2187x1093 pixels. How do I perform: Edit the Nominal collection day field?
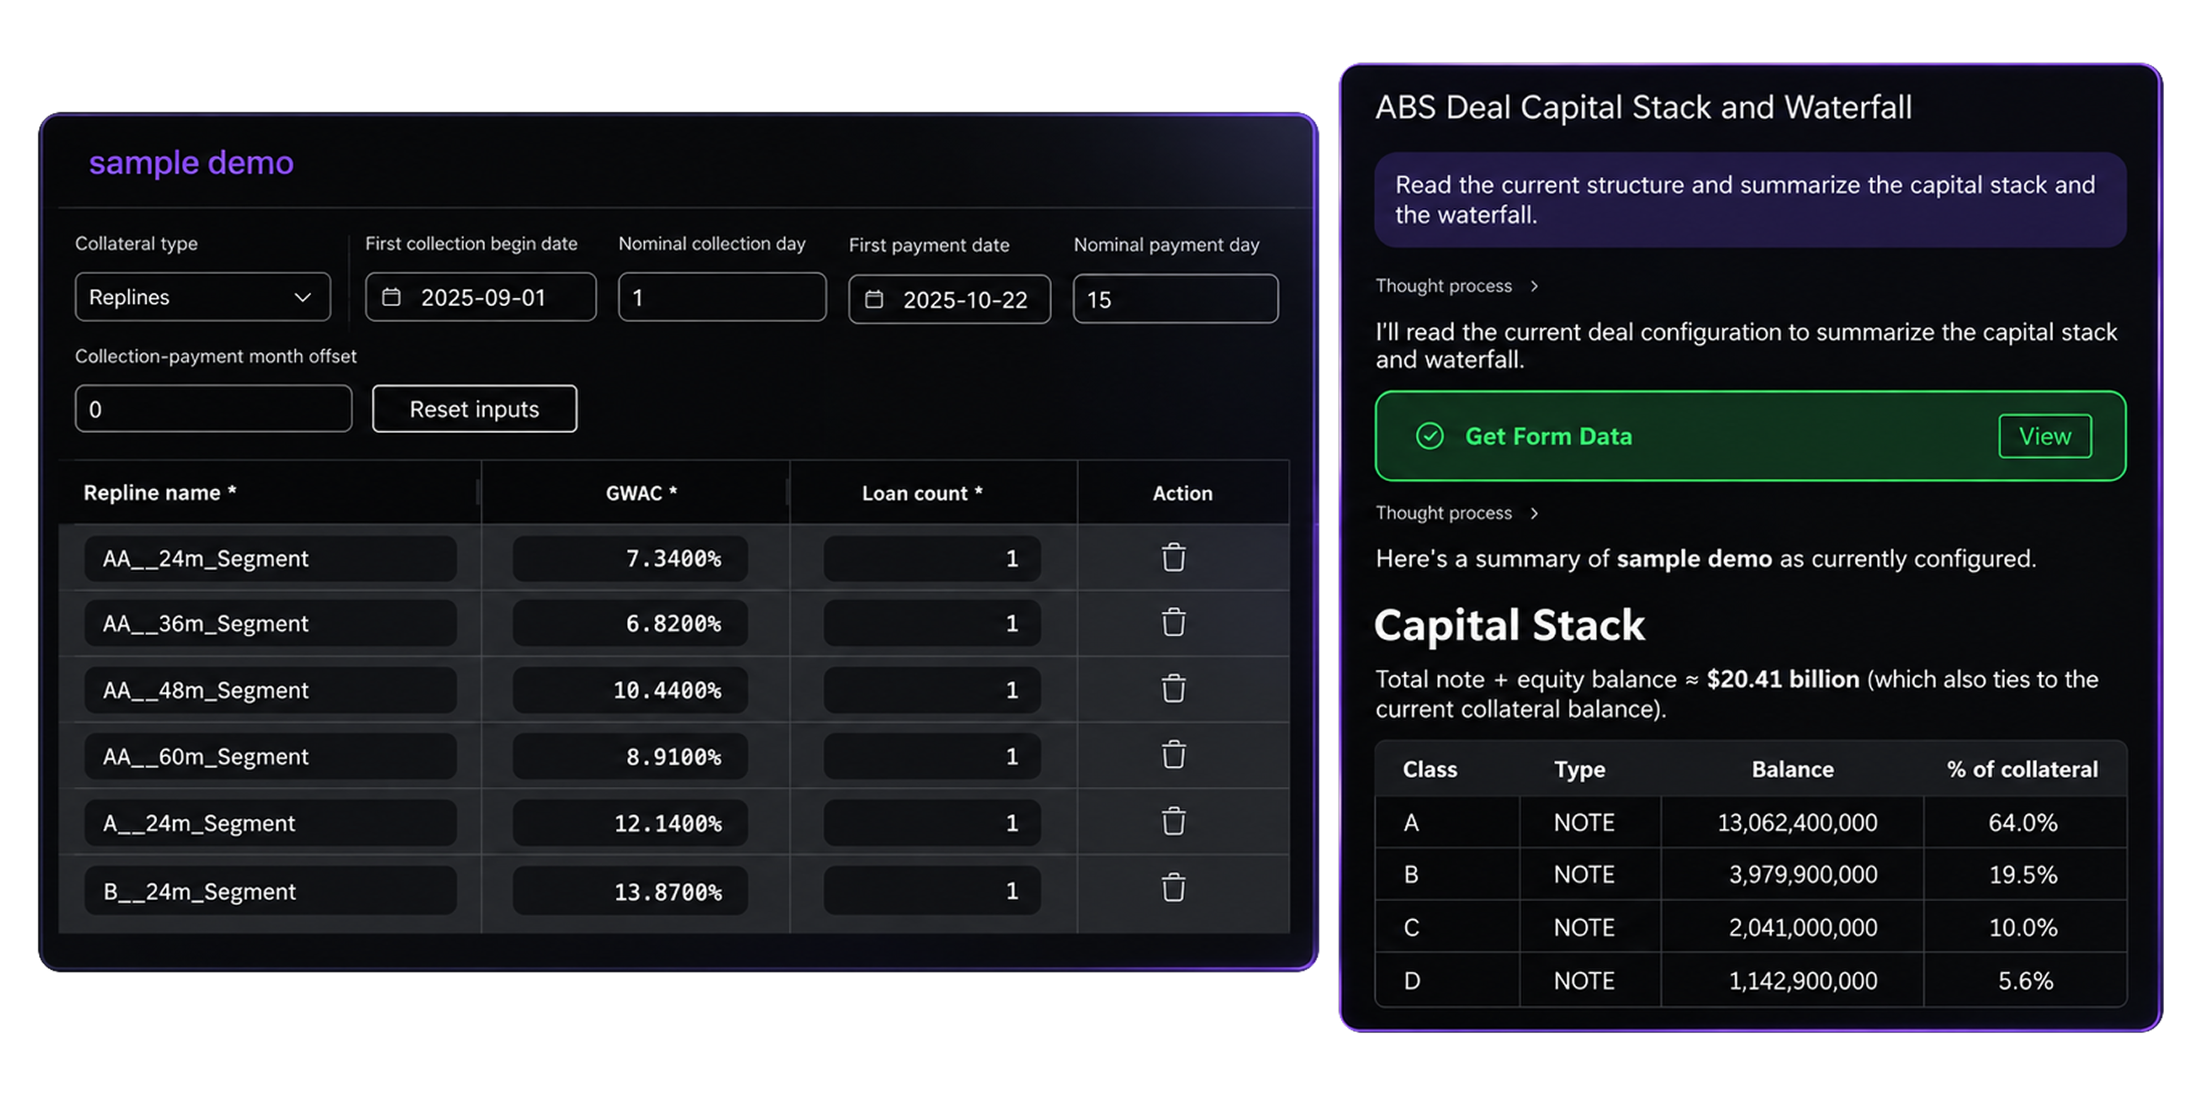[x=722, y=297]
